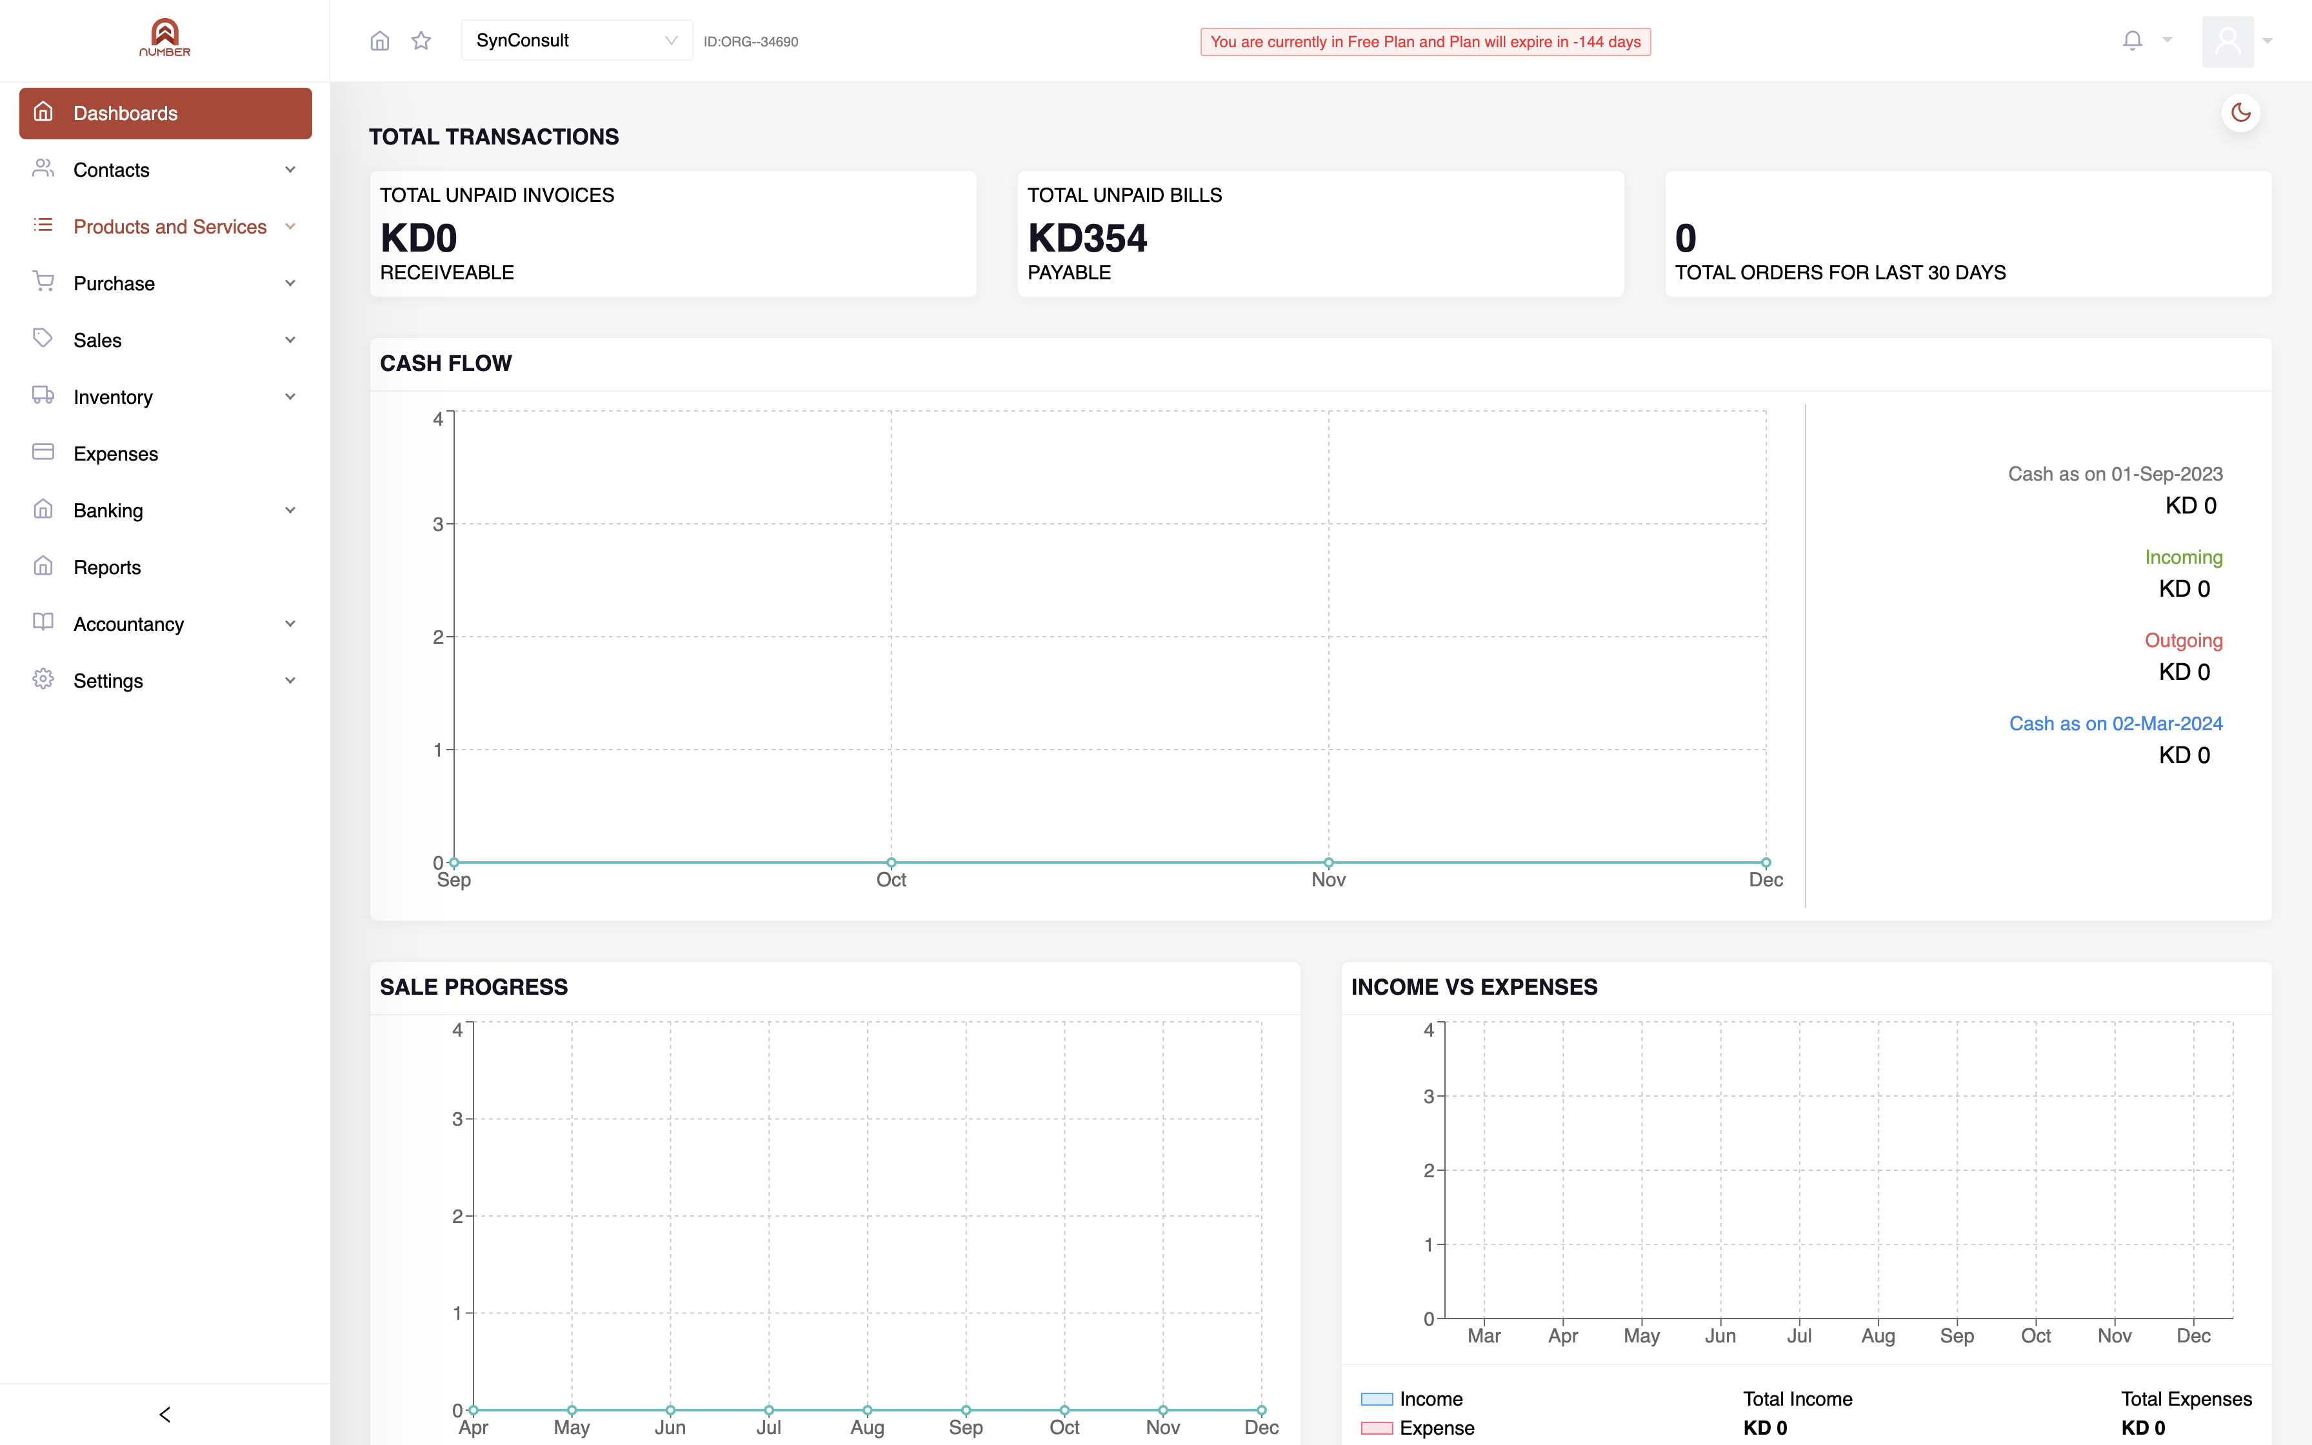Viewport: 2312px width, 1445px height.
Task: Click the Reports icon in sidebar
Action: pyautogui.click(x=43, y=566)
